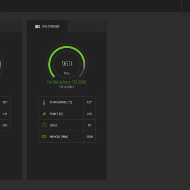Click the thermometer icon in the Temperature row
Image resolution: width=190 pixels, height=190 pixels.
pyautogui.click(x=44, y=102)
